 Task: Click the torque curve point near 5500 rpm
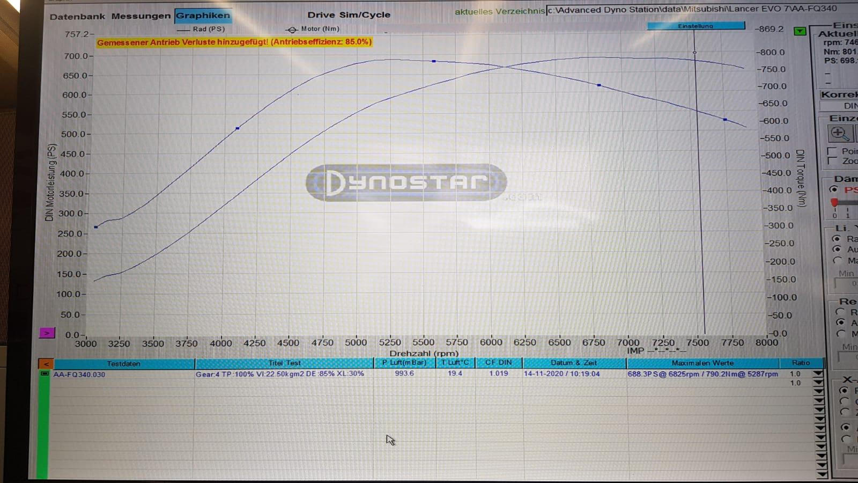pos(434,61)
